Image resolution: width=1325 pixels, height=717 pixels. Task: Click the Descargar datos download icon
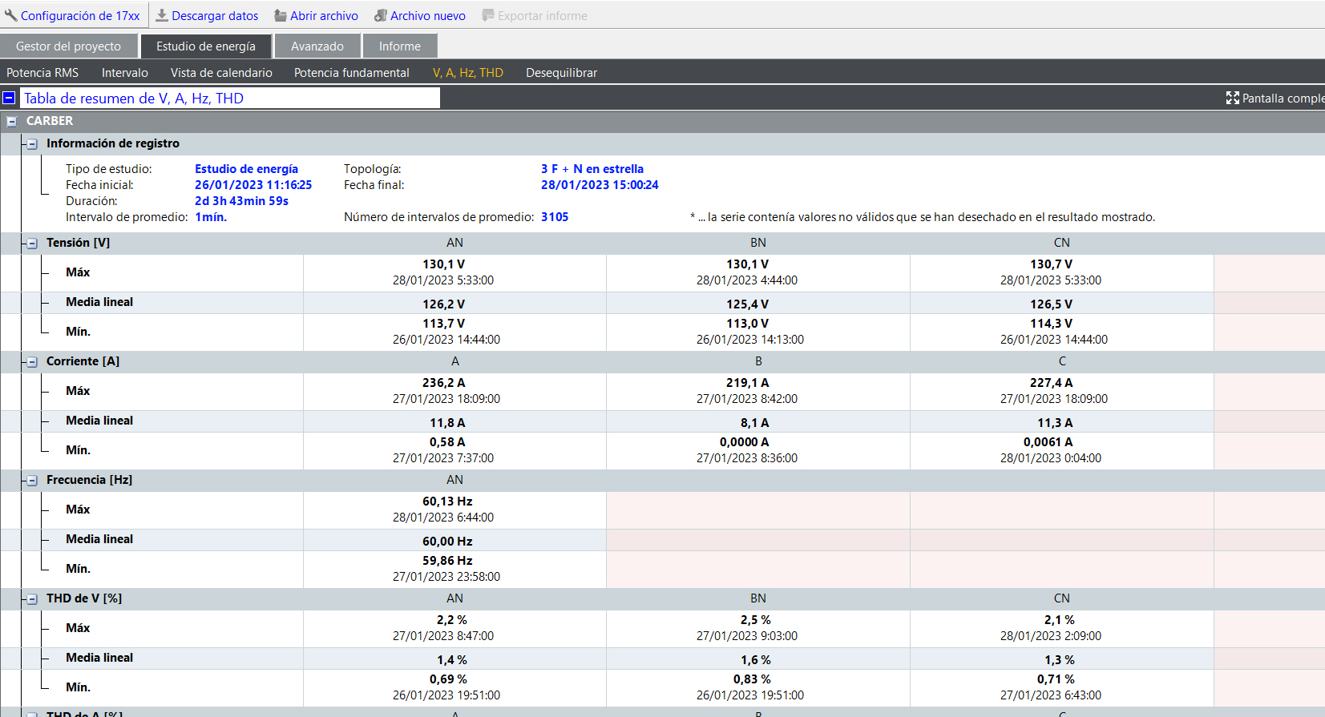coord(162,15)
